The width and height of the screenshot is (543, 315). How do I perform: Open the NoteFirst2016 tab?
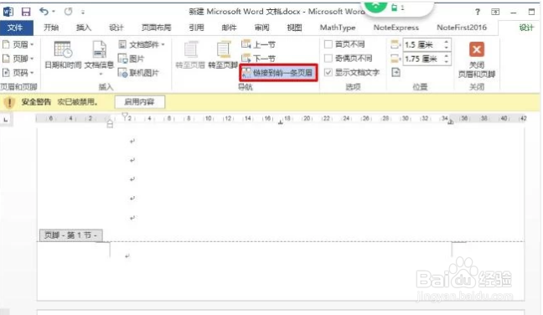tap(462, 28)
